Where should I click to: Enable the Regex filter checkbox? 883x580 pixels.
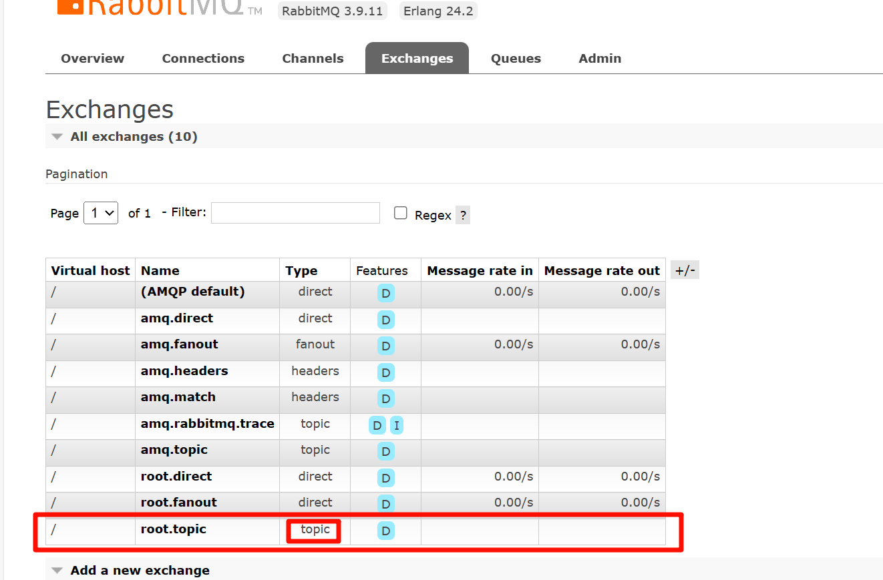coord(401,213)
